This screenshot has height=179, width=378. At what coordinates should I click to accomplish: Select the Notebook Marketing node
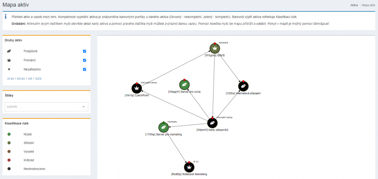pyautogui.click(x=189, y=167)
